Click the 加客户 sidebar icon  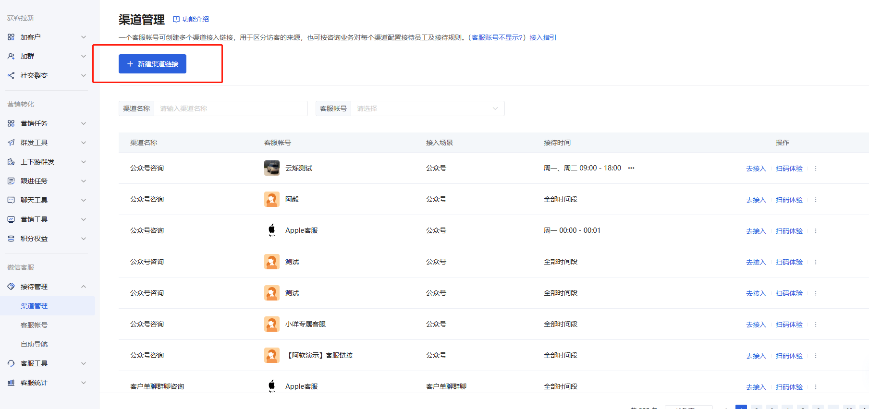(x=11, y=37)
